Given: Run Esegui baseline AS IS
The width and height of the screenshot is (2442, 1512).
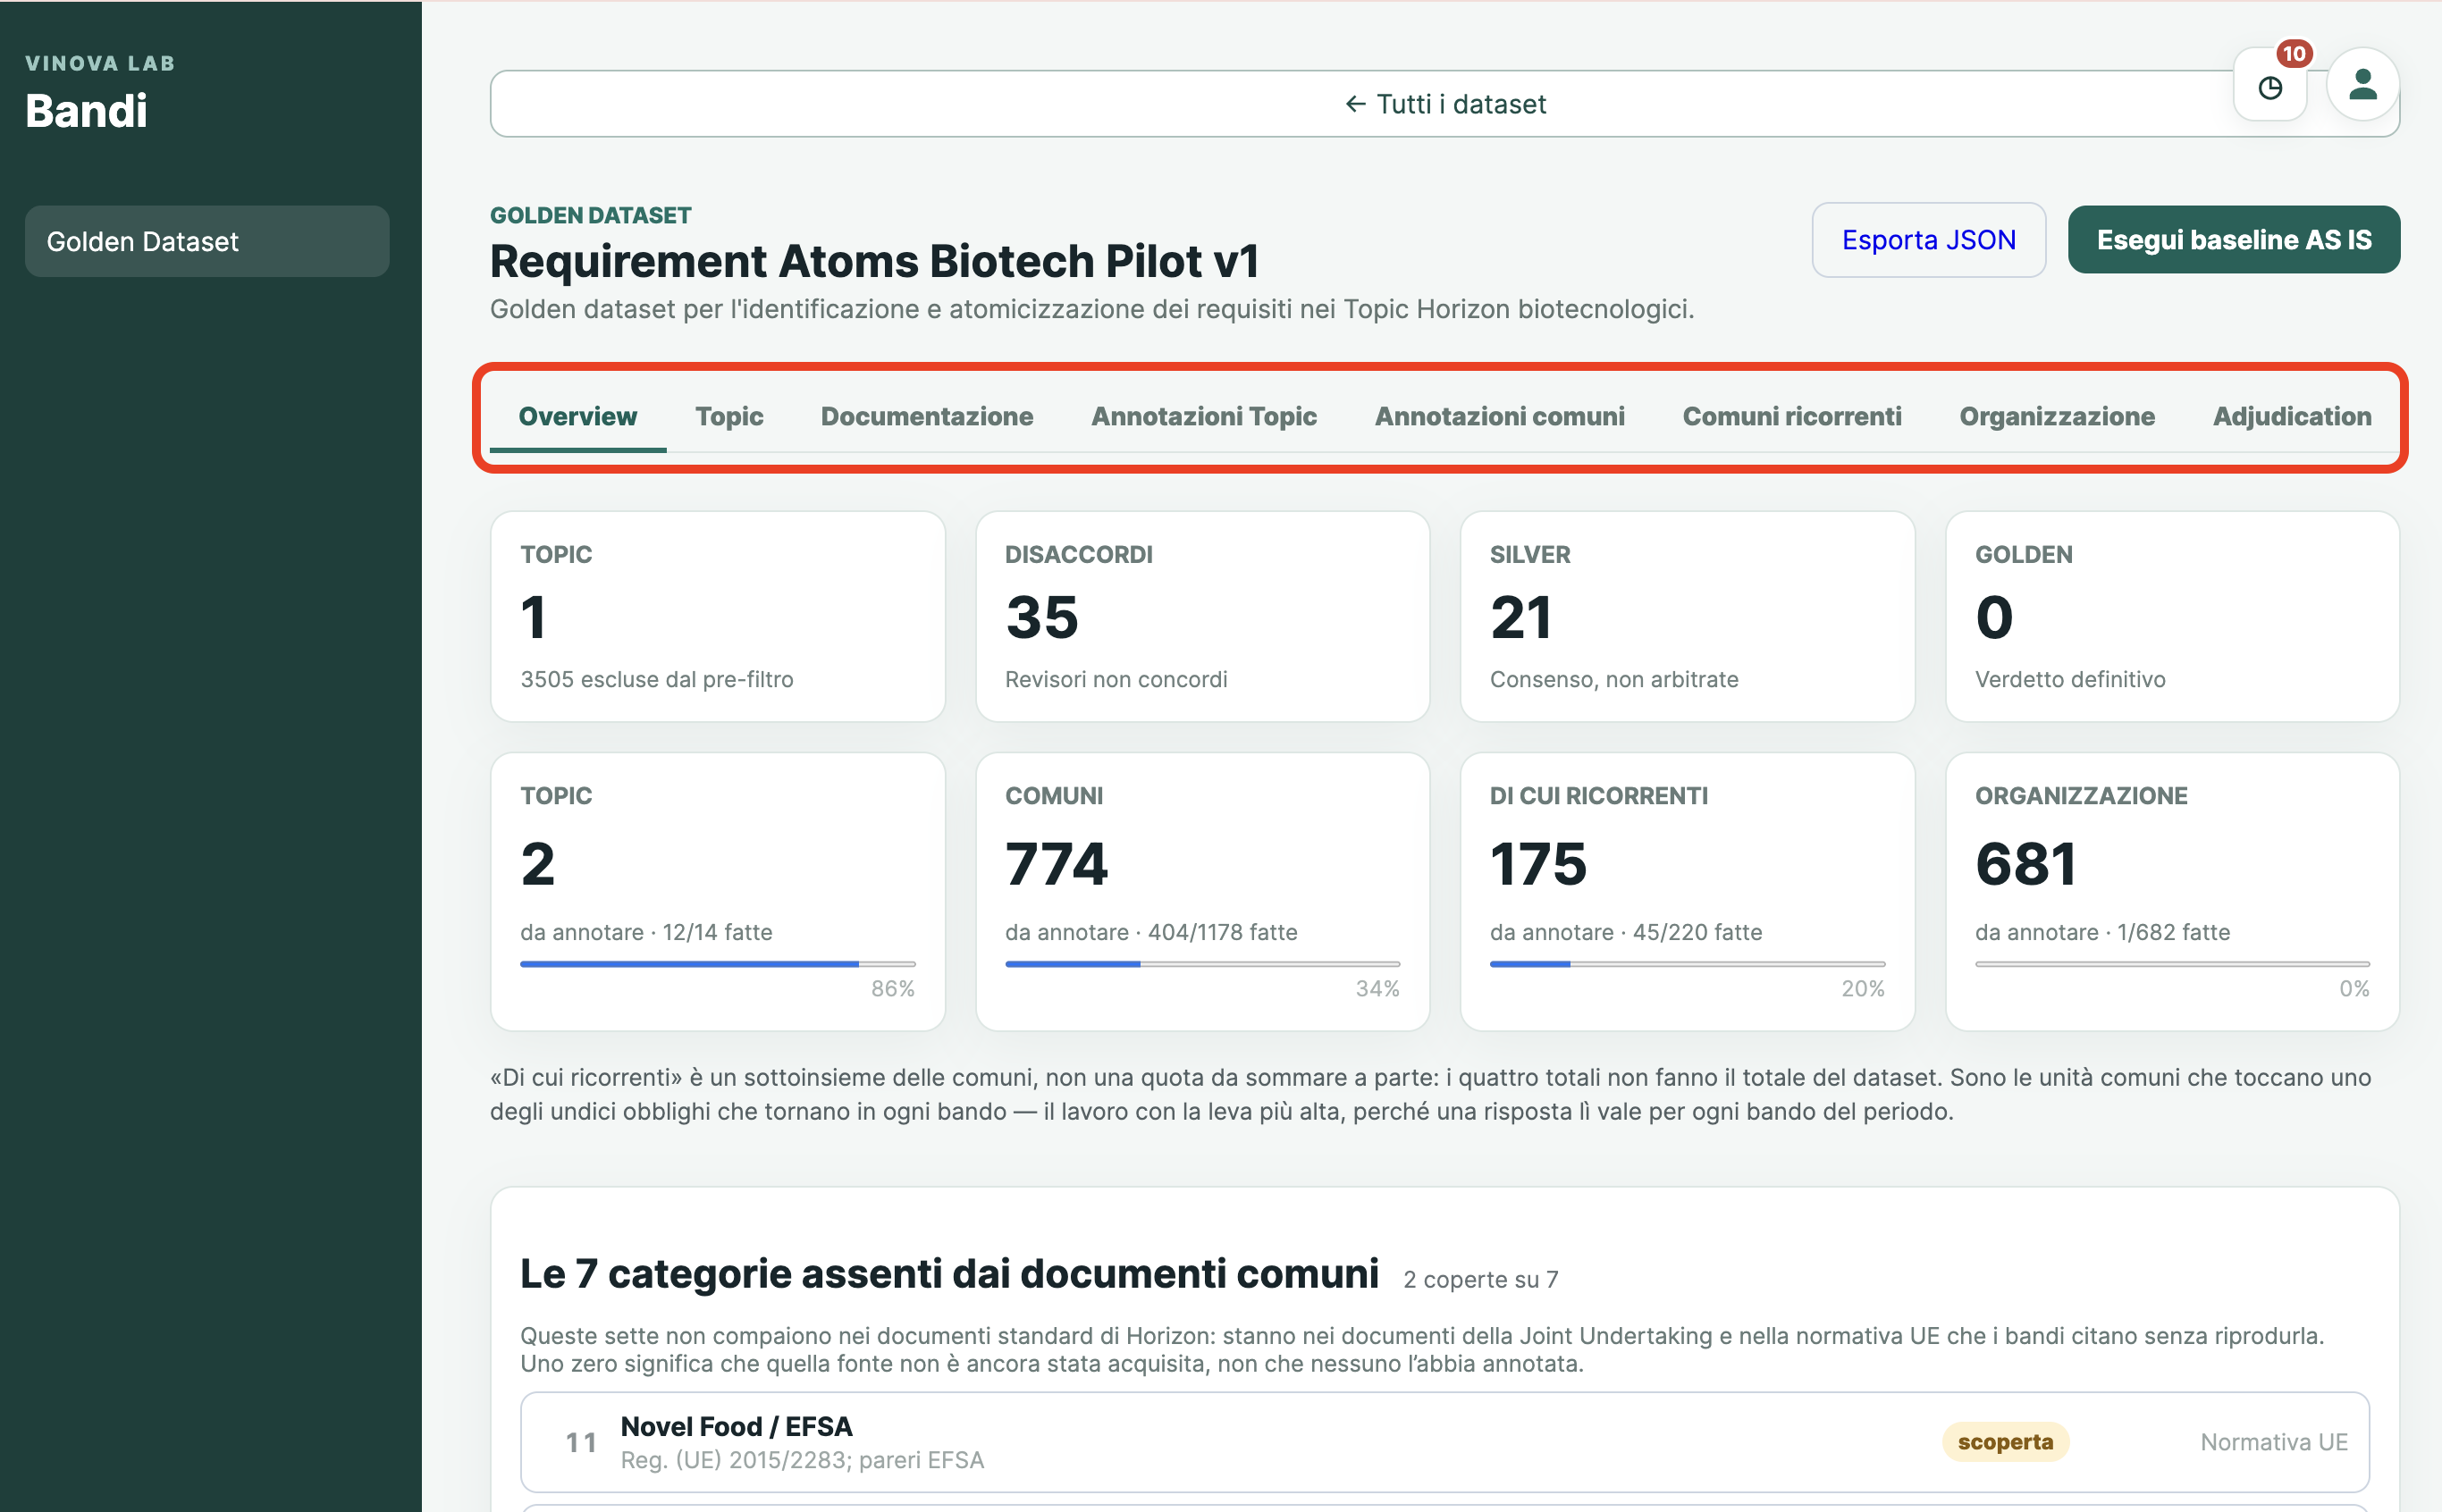Looking at the screenshot, I should (x=2233, y=239).
